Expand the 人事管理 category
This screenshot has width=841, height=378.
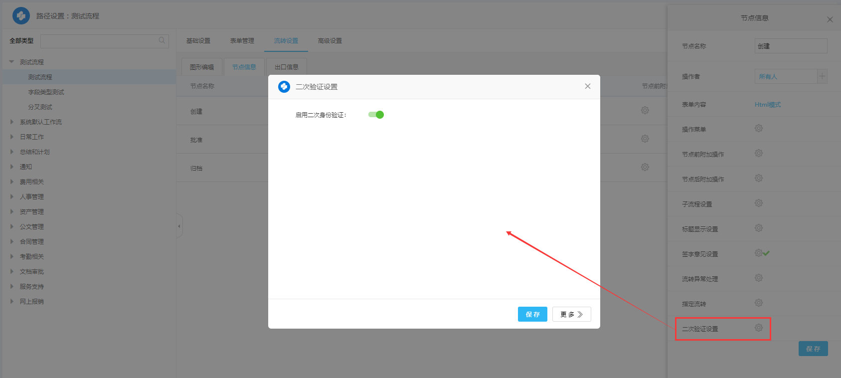tap(12, 196)
